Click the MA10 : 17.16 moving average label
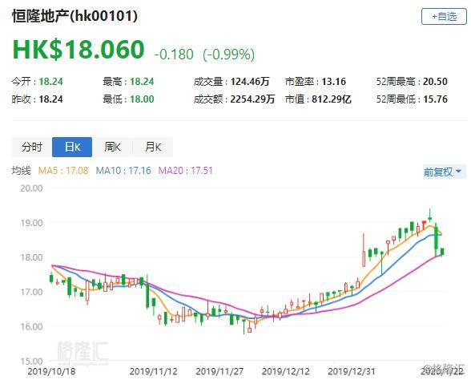This screenshot has width=471, height=380. (x=123, y=171)
